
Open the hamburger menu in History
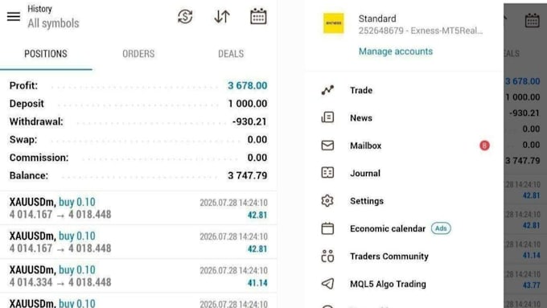14,16
